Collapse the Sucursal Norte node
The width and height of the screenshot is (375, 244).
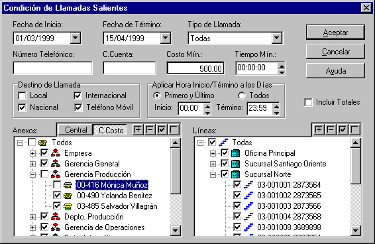tap(213, 174)
